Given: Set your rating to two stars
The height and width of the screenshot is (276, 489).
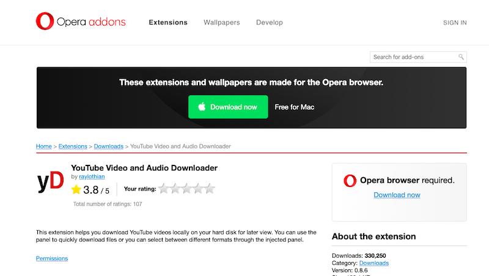Looking at the screenshot, I should coord(174,189).
